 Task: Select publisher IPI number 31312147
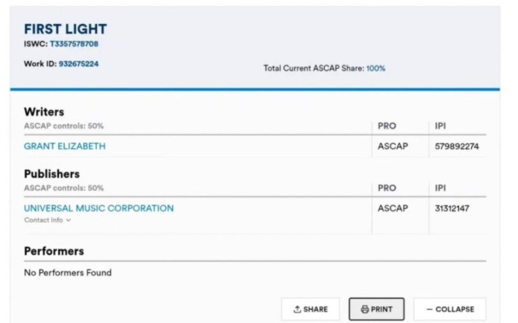tap(452, 208)
